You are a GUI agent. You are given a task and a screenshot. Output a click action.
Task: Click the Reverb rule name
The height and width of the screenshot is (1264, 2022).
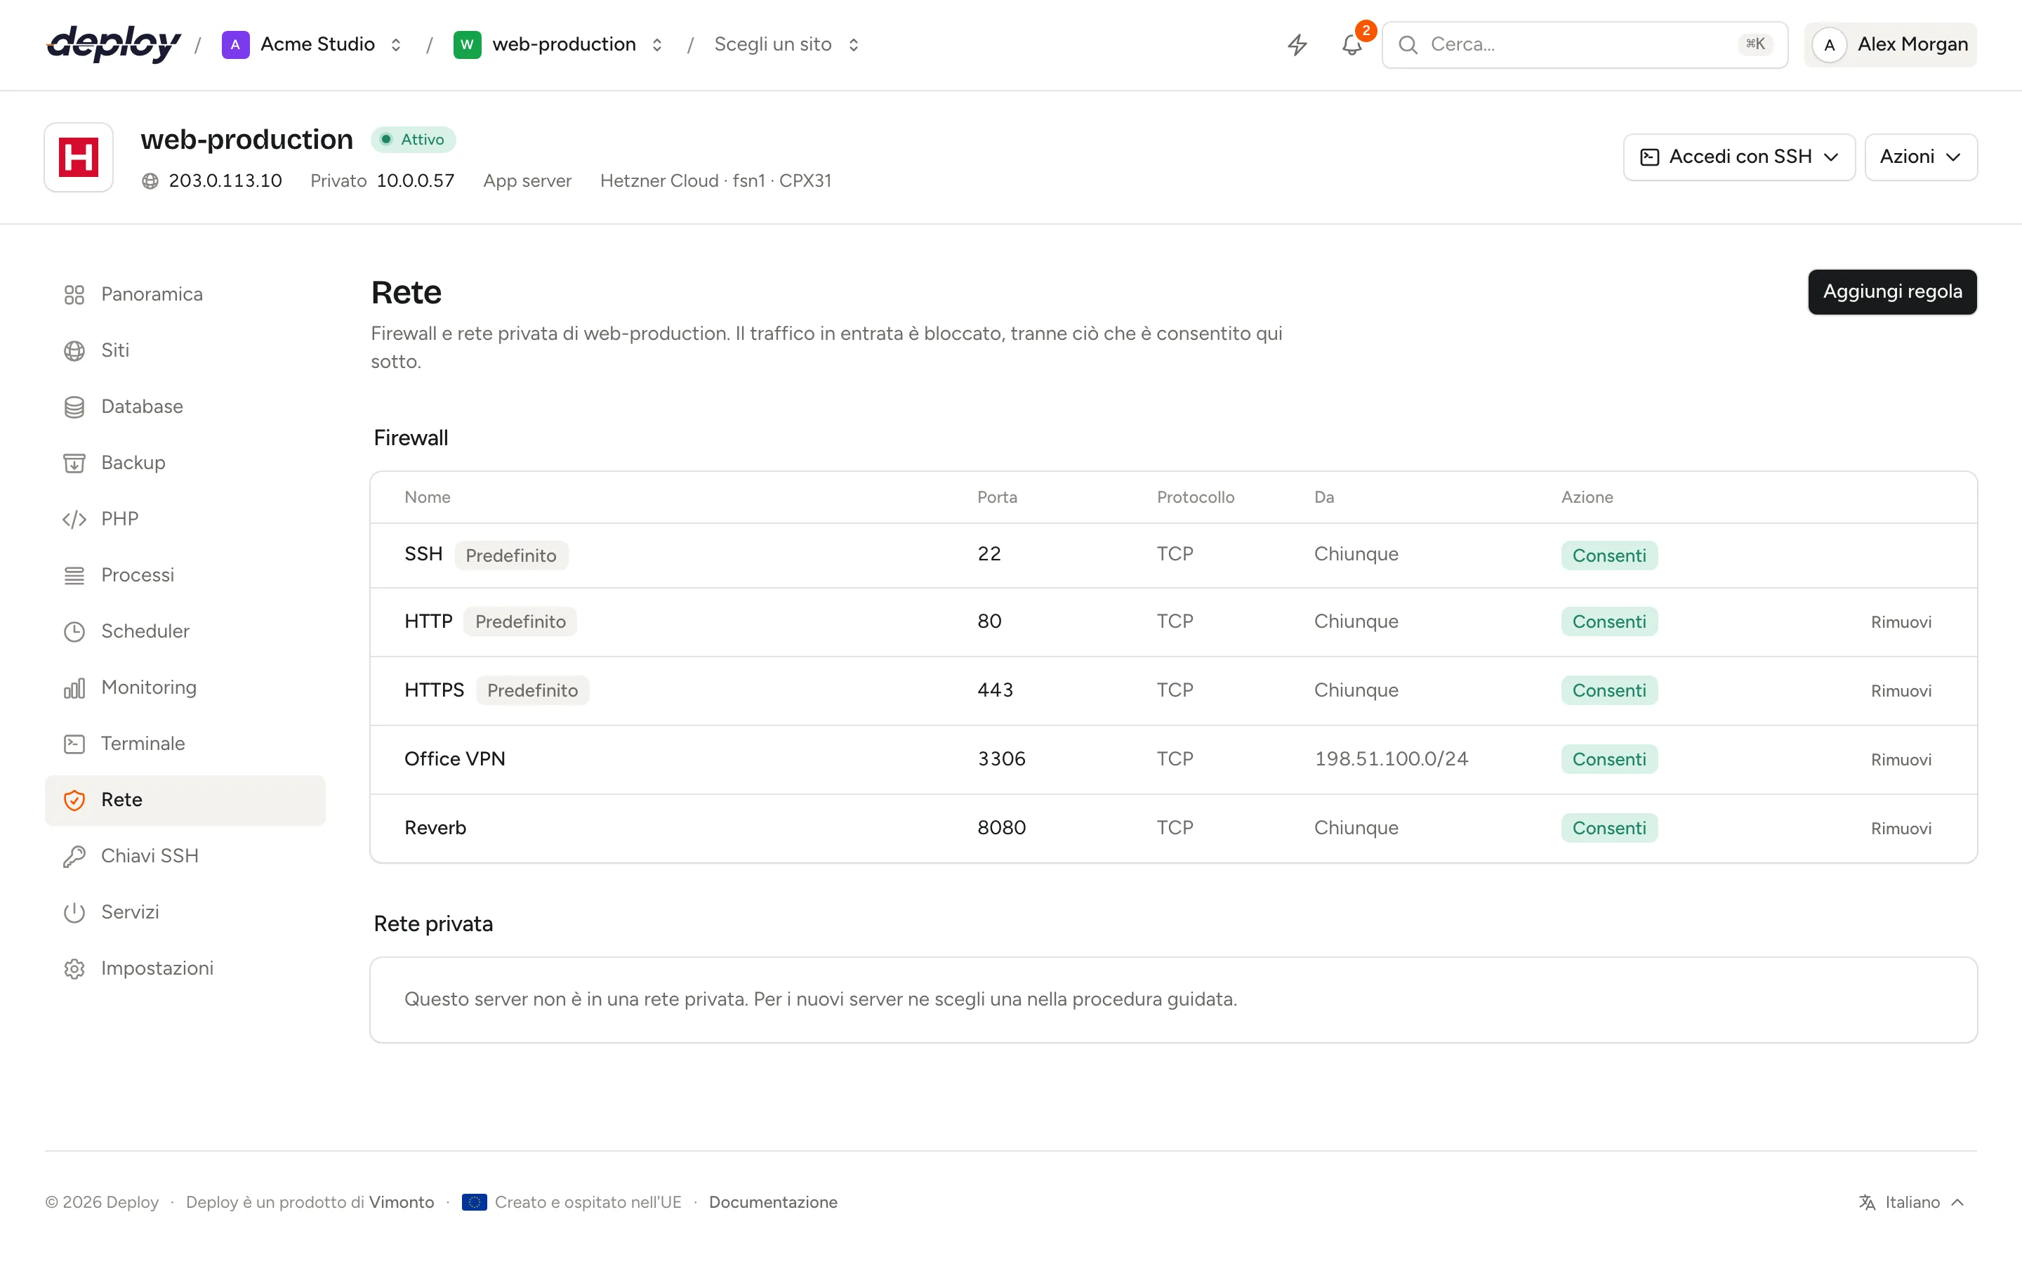[x=435, y=828]
